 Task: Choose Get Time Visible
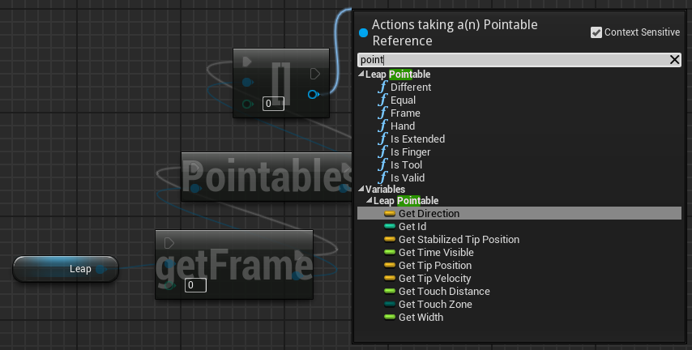pyautogui.click(x=436, y=253)
